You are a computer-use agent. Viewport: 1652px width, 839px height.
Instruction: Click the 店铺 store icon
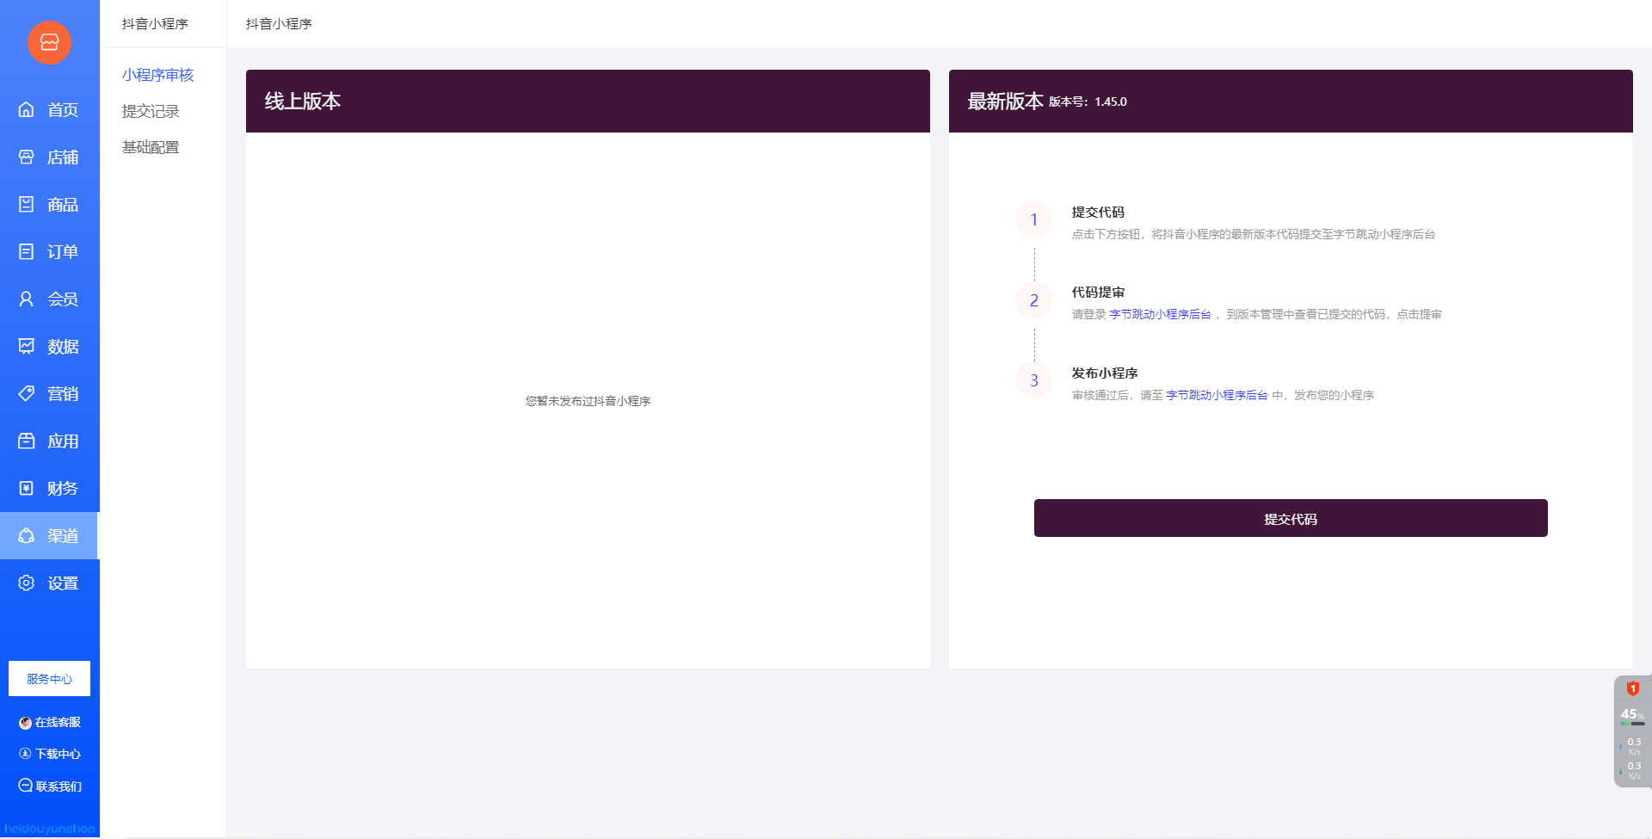pos(27,157)
